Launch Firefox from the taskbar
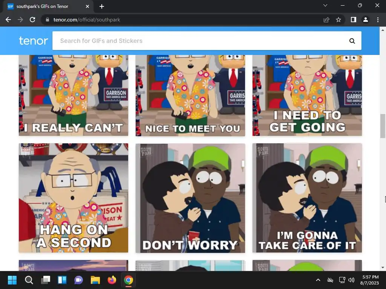This screenshot has width=386, height=289. pos(112,280)
